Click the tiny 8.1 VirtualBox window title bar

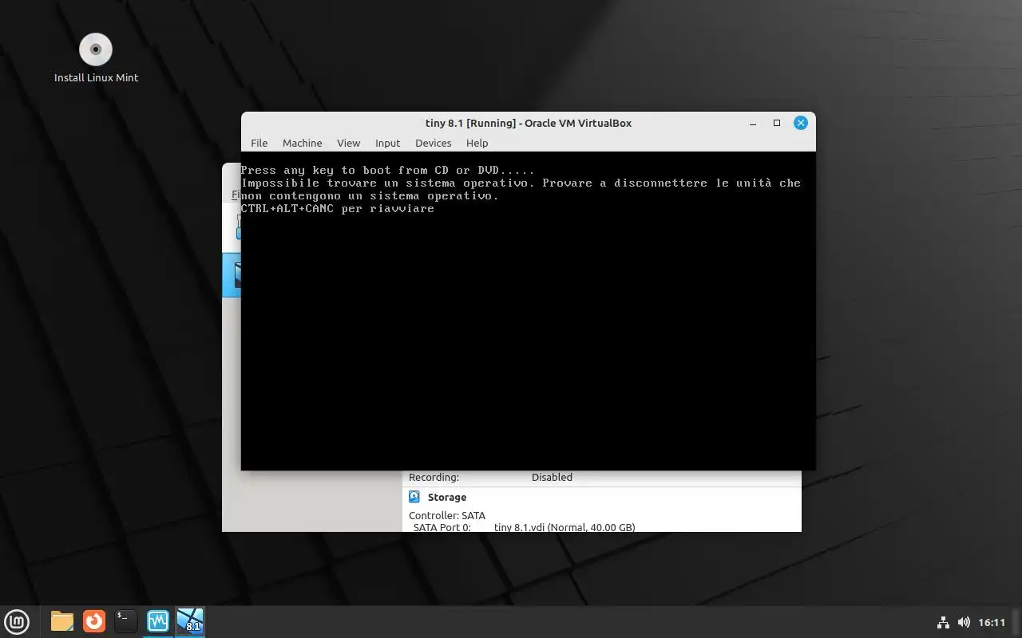coord(529,123)
